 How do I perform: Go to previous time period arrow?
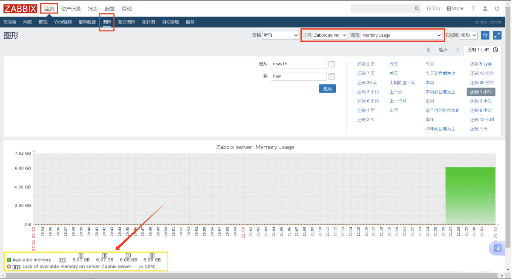point(428,50)
